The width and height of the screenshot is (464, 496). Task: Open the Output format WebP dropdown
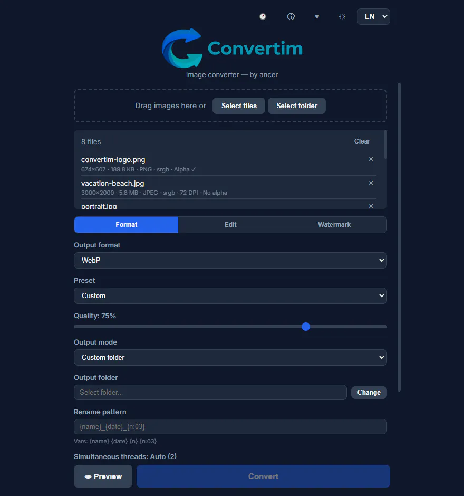230,260
